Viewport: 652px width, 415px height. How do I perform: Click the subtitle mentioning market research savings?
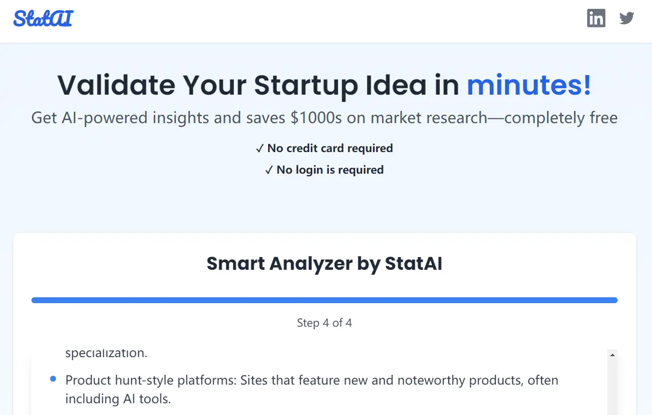(x=324, y=118)
